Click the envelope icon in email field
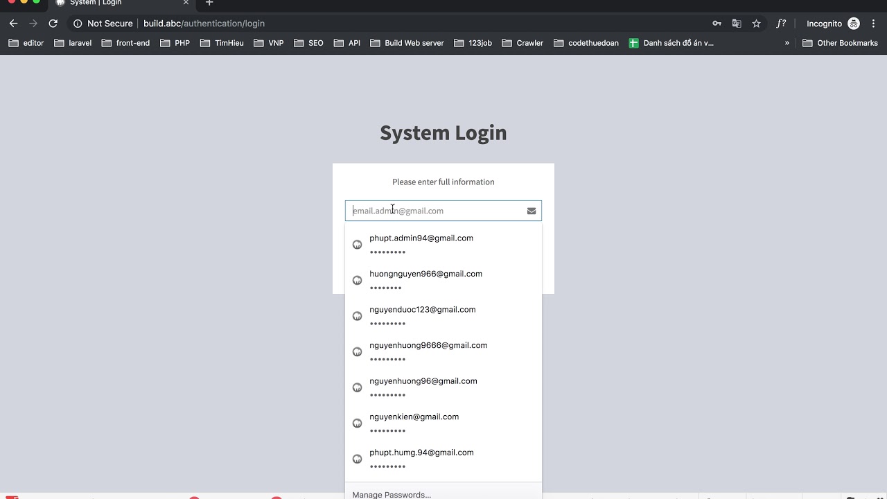The image size is (887, 499). (532, 211)
